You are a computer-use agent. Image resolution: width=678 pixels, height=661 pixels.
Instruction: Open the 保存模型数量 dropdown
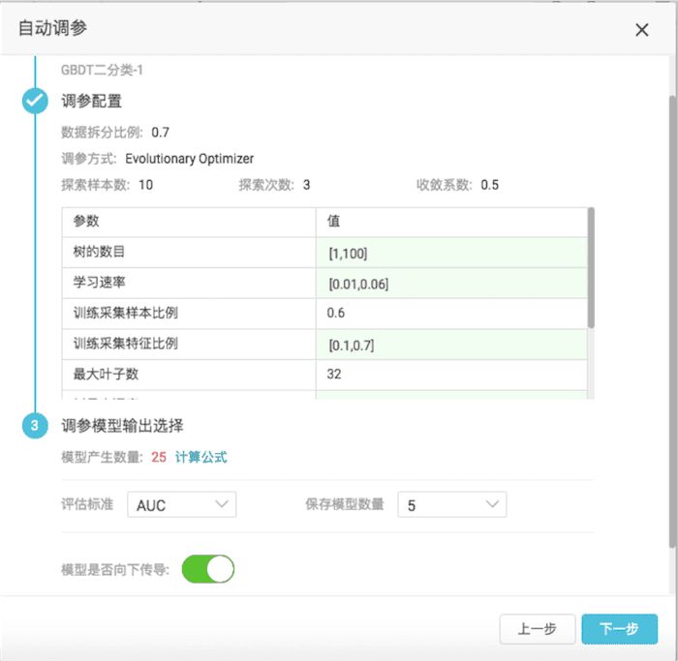tap(452, 504)
